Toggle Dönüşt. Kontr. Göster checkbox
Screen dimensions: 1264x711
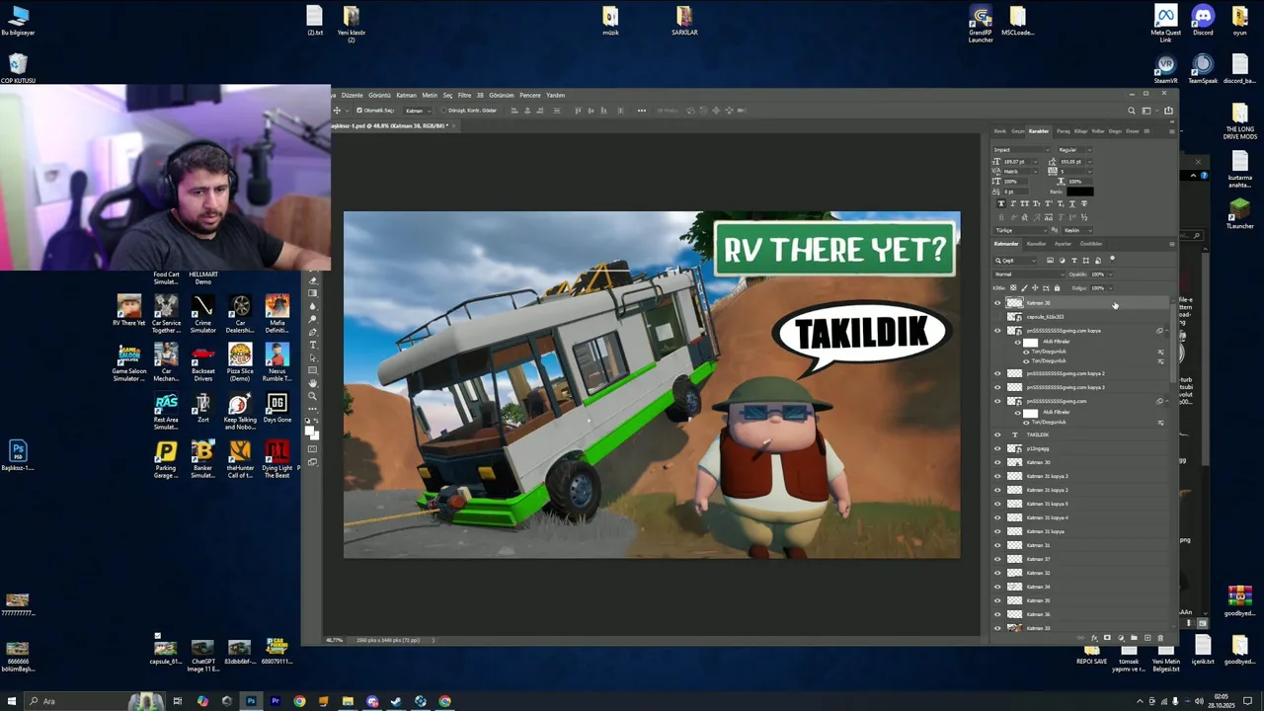point(443,111)
